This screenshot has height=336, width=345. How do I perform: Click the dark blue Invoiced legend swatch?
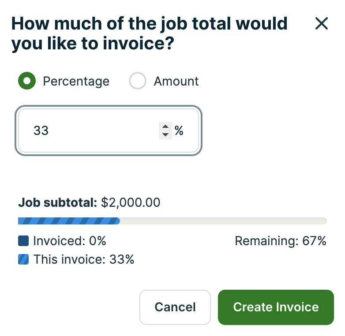click(23, 241)
